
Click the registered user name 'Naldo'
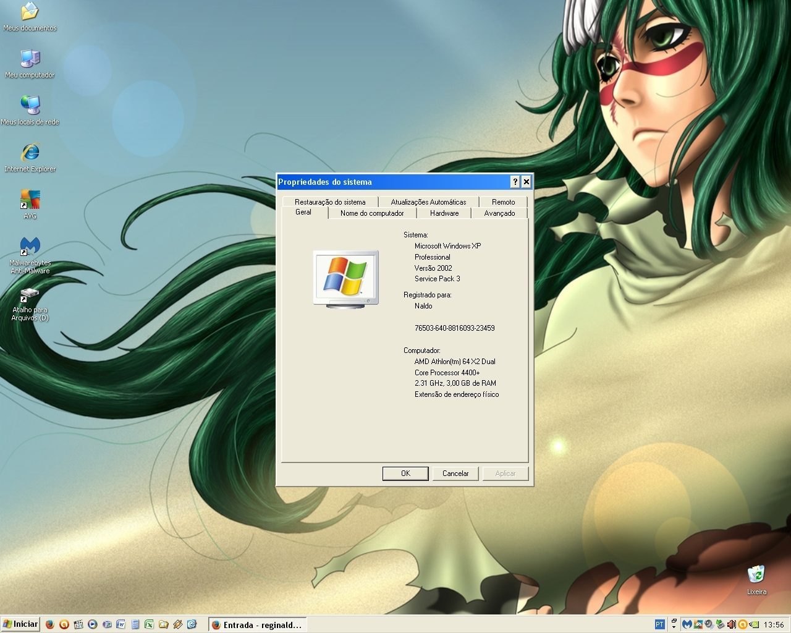[423, 306]
